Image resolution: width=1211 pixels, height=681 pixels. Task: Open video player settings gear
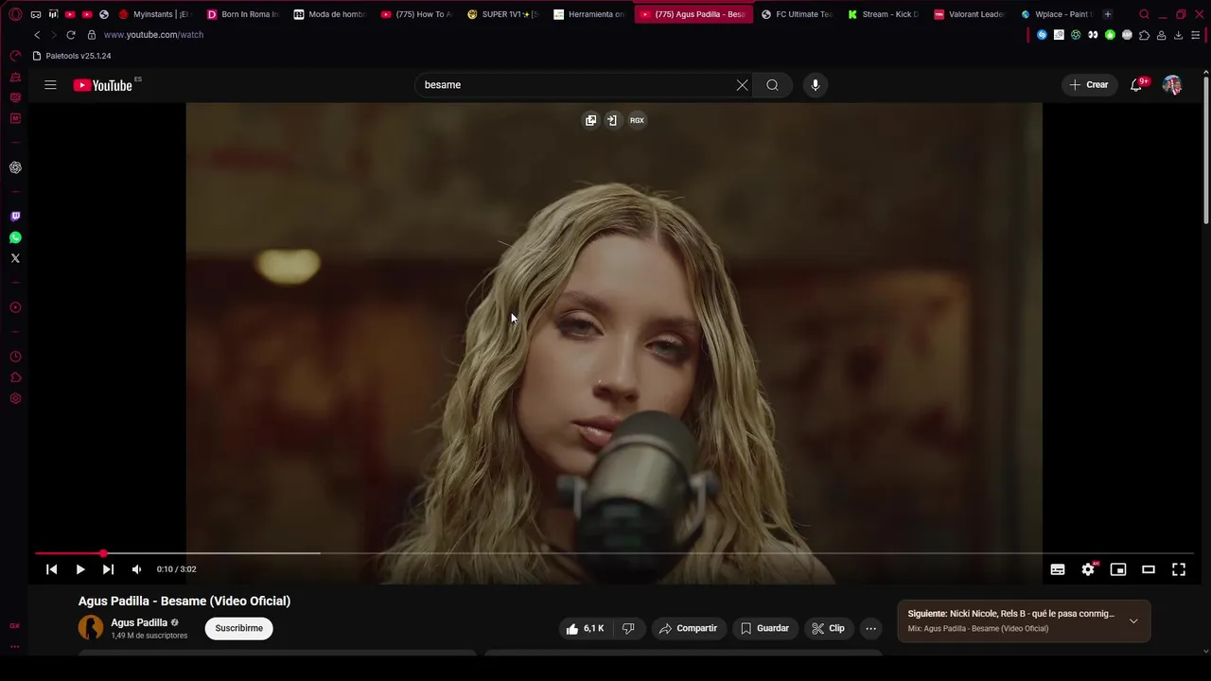coord(1088,569)
